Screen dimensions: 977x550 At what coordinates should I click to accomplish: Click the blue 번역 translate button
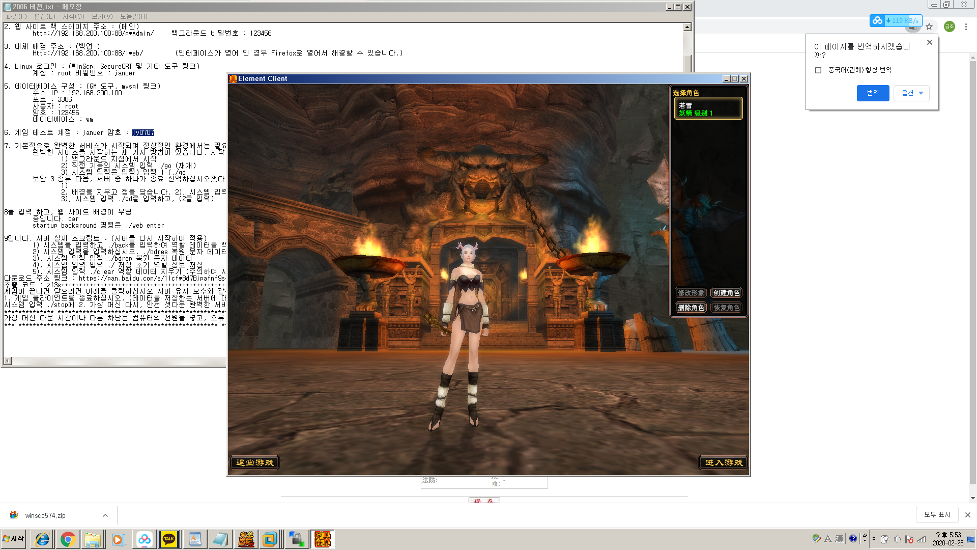pyautogui.click(x=873, y=93)
